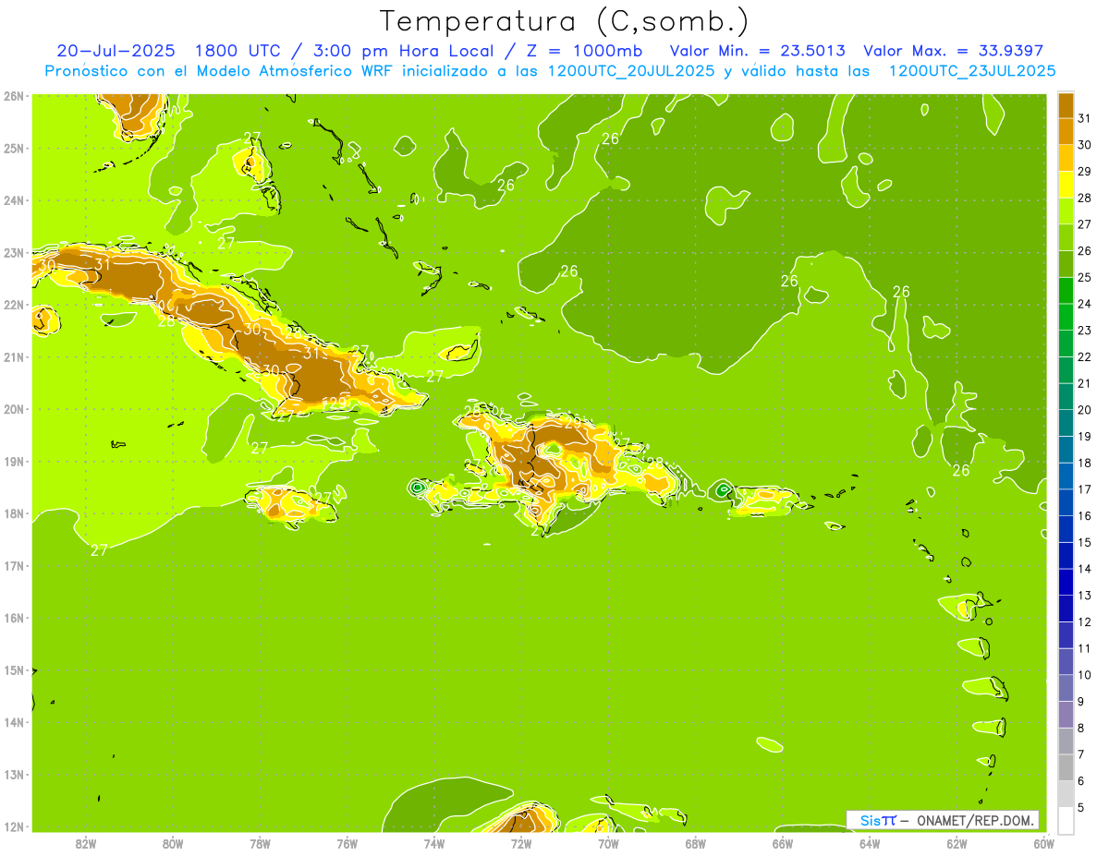This screenshot has height=856, width=1109.
Task: Click the 17N latitude axis label
Action: (x=14, y=566)
